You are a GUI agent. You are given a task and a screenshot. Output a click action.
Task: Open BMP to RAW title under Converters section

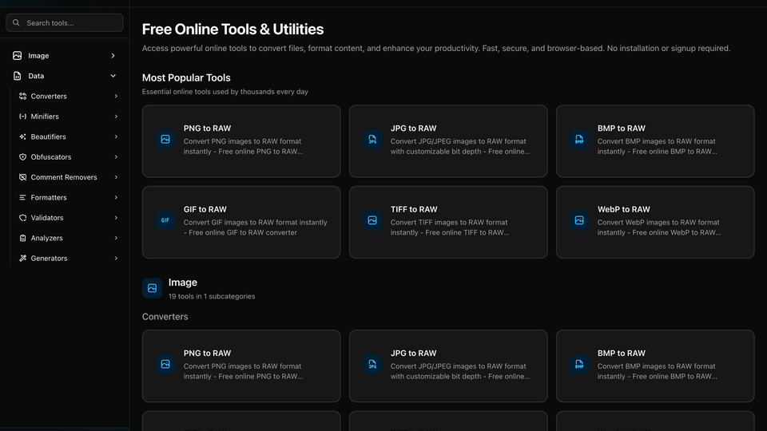(622, 353)
